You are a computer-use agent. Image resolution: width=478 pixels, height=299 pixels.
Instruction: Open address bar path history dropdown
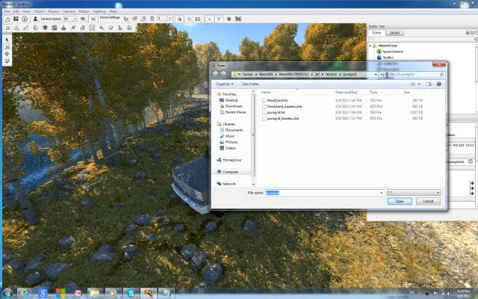coord(376,75)
